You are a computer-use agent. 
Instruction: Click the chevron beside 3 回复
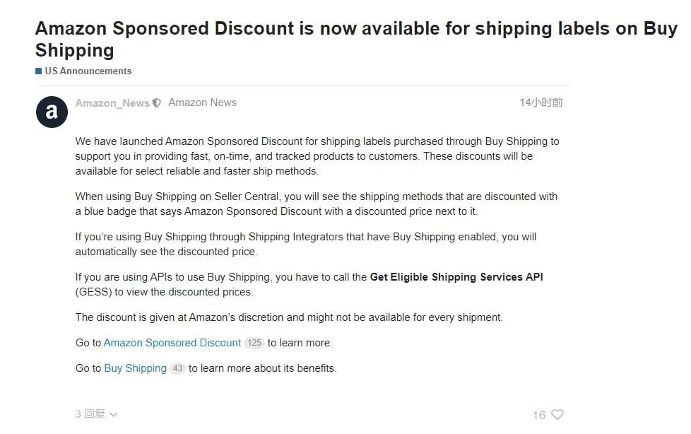click(114, 415)
